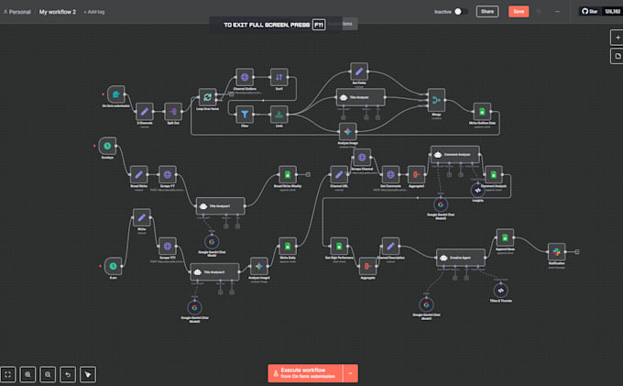The width and height of the screenshot is (623, 386).
Task: Select the Get High Performers sheet node
Action: 339,246
